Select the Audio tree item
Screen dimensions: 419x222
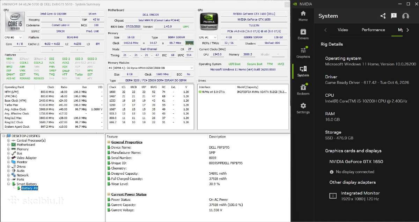(x=21, y=171)
